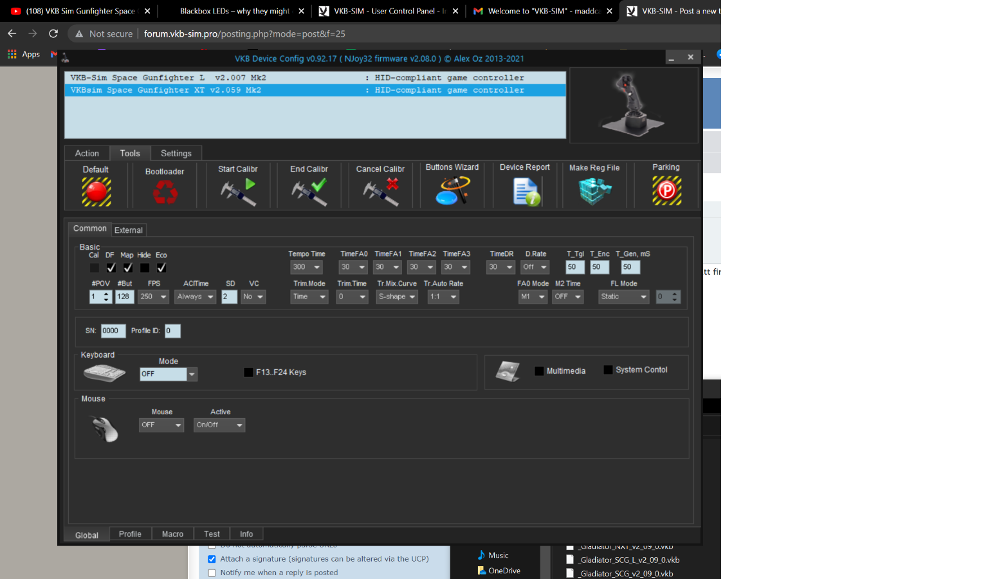Open the FA0 Mode M1 dropdown
Screen dimensions: 990x579
[533, 297]
